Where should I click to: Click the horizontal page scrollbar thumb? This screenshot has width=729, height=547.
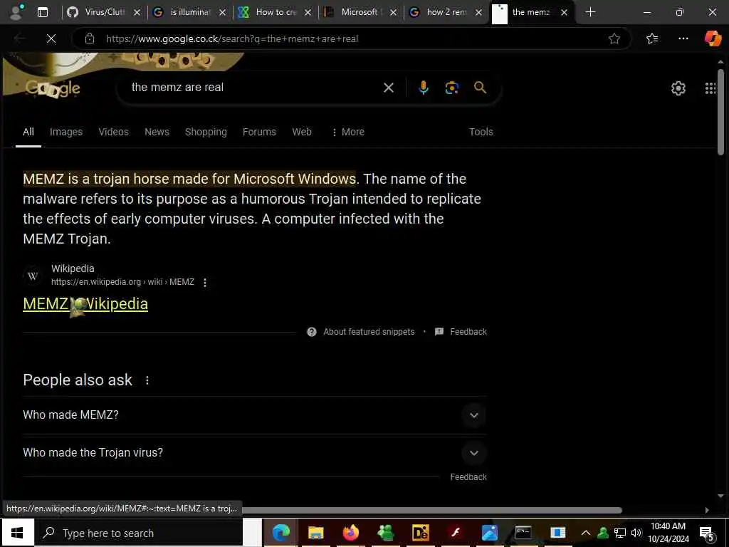click(431, 510)
